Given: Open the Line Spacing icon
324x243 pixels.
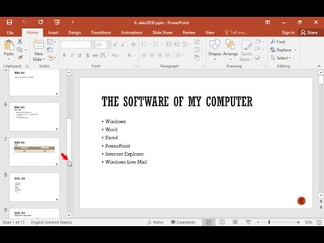Looking at the screenshot, I should [x=186, y=45].
